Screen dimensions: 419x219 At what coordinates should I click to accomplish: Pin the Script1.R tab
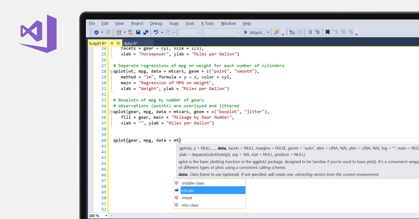[112, 43]
